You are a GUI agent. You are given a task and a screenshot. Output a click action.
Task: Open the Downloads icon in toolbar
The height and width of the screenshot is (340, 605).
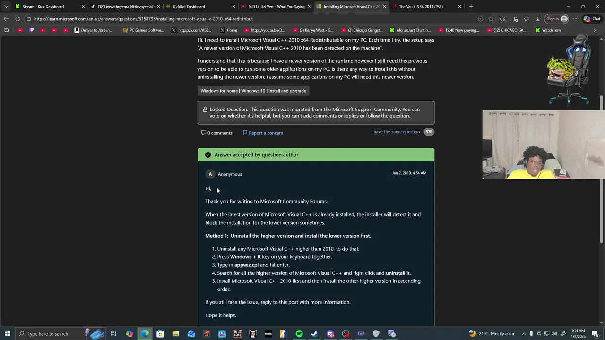[538, 19]
